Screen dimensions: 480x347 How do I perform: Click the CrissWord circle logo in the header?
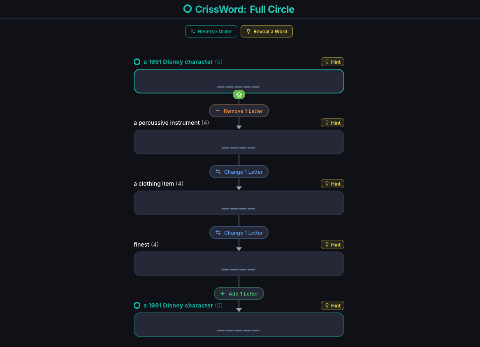click(187, 8)
